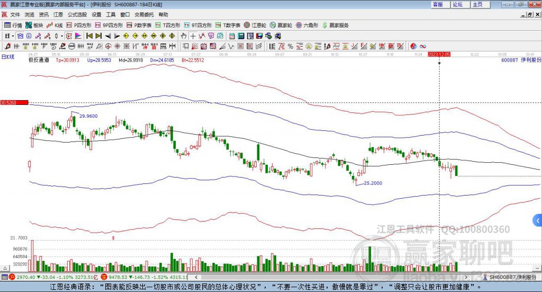The image size is (542, 292).
Task: Click the Shanghai 沪 index indicator icon
Action: pos(12,277)
